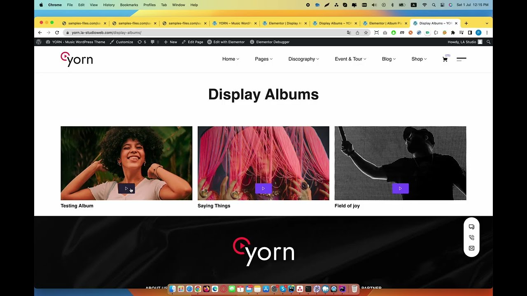Open a new Chrome tab
The height and width of the screenshot is (296, 527).
click(x=466, y=23)
